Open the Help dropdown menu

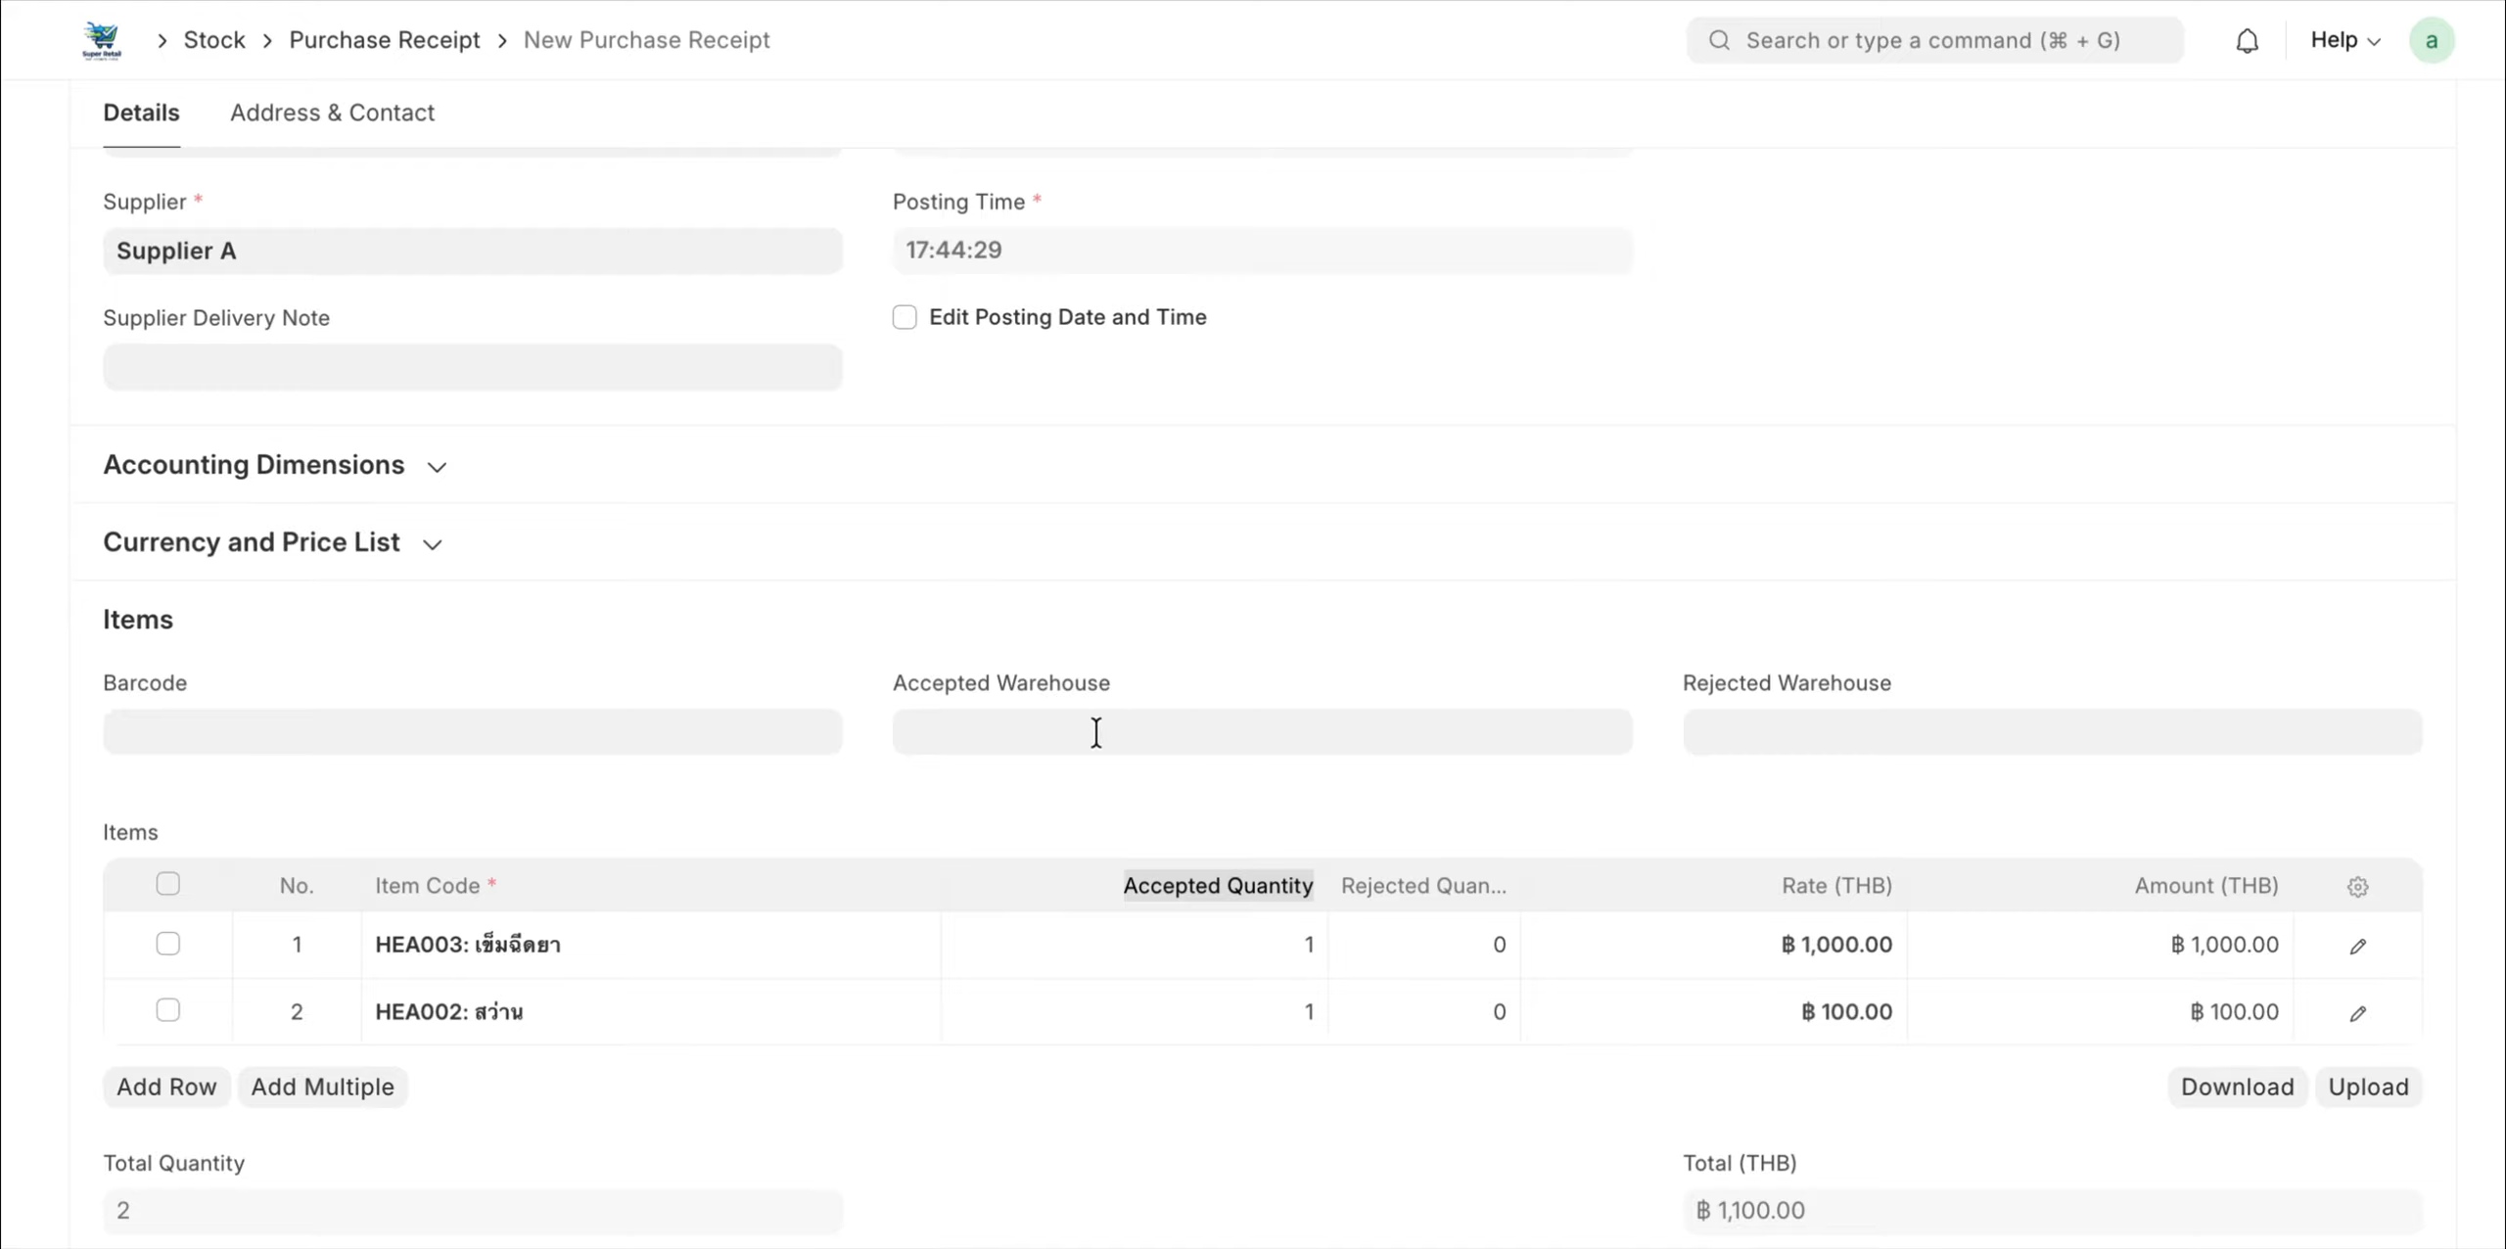[2345, 40]
